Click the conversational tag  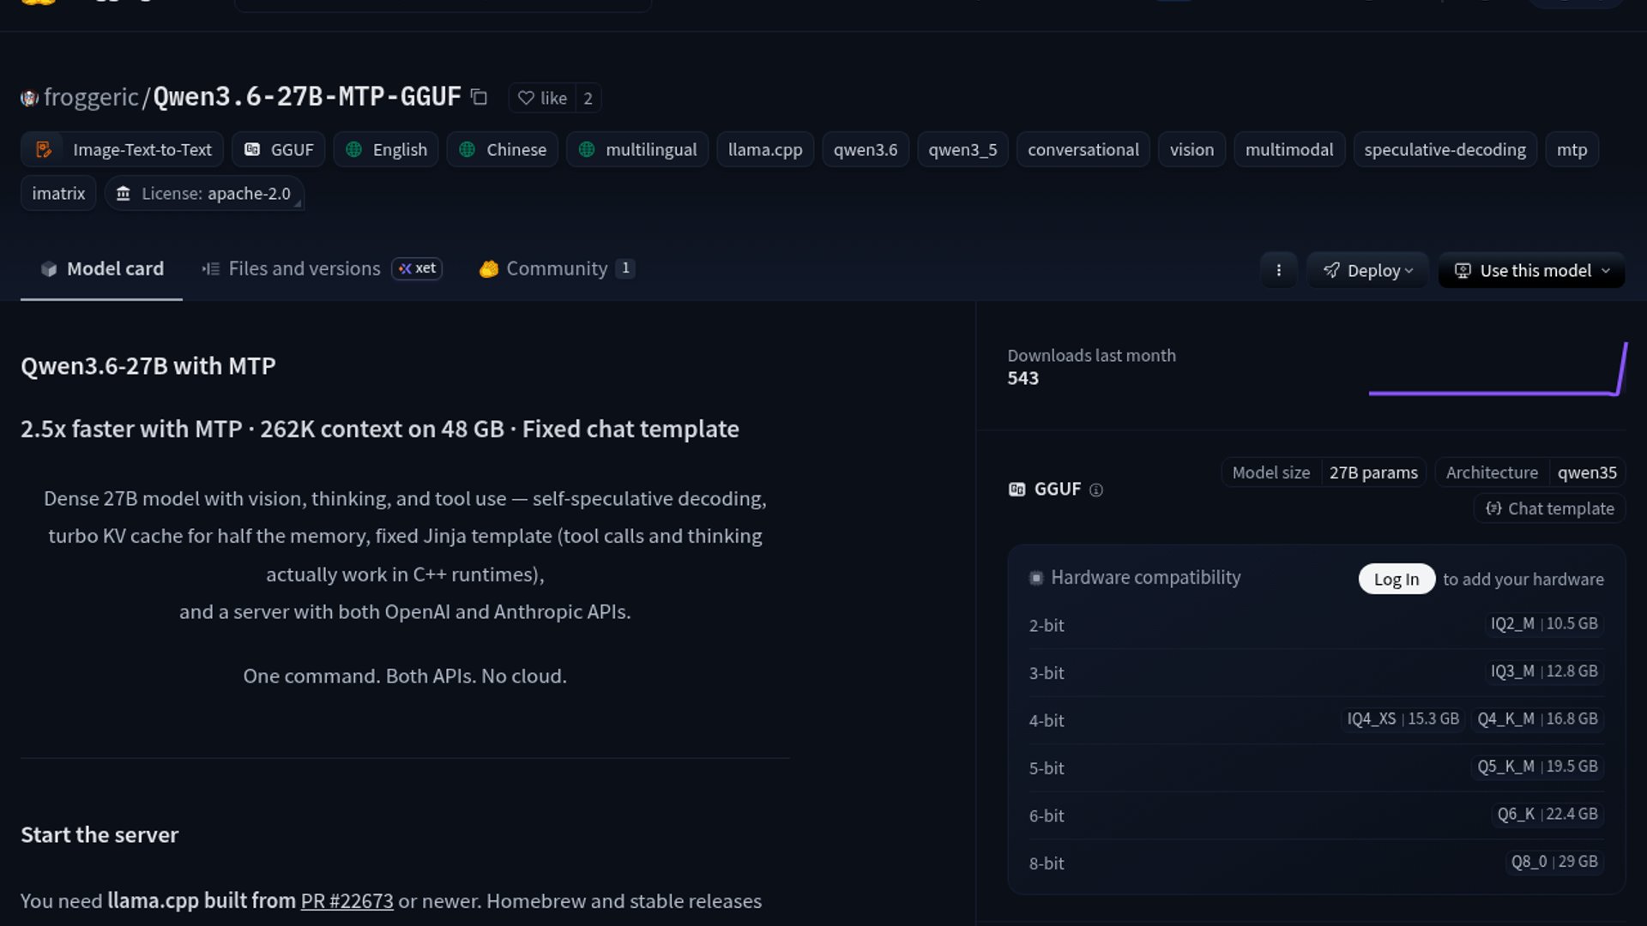click(x=1083, y=149)
